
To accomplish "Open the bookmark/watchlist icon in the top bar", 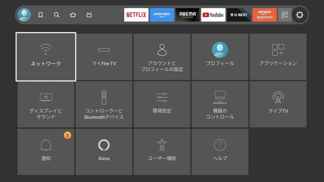I will tap(40, 14).
